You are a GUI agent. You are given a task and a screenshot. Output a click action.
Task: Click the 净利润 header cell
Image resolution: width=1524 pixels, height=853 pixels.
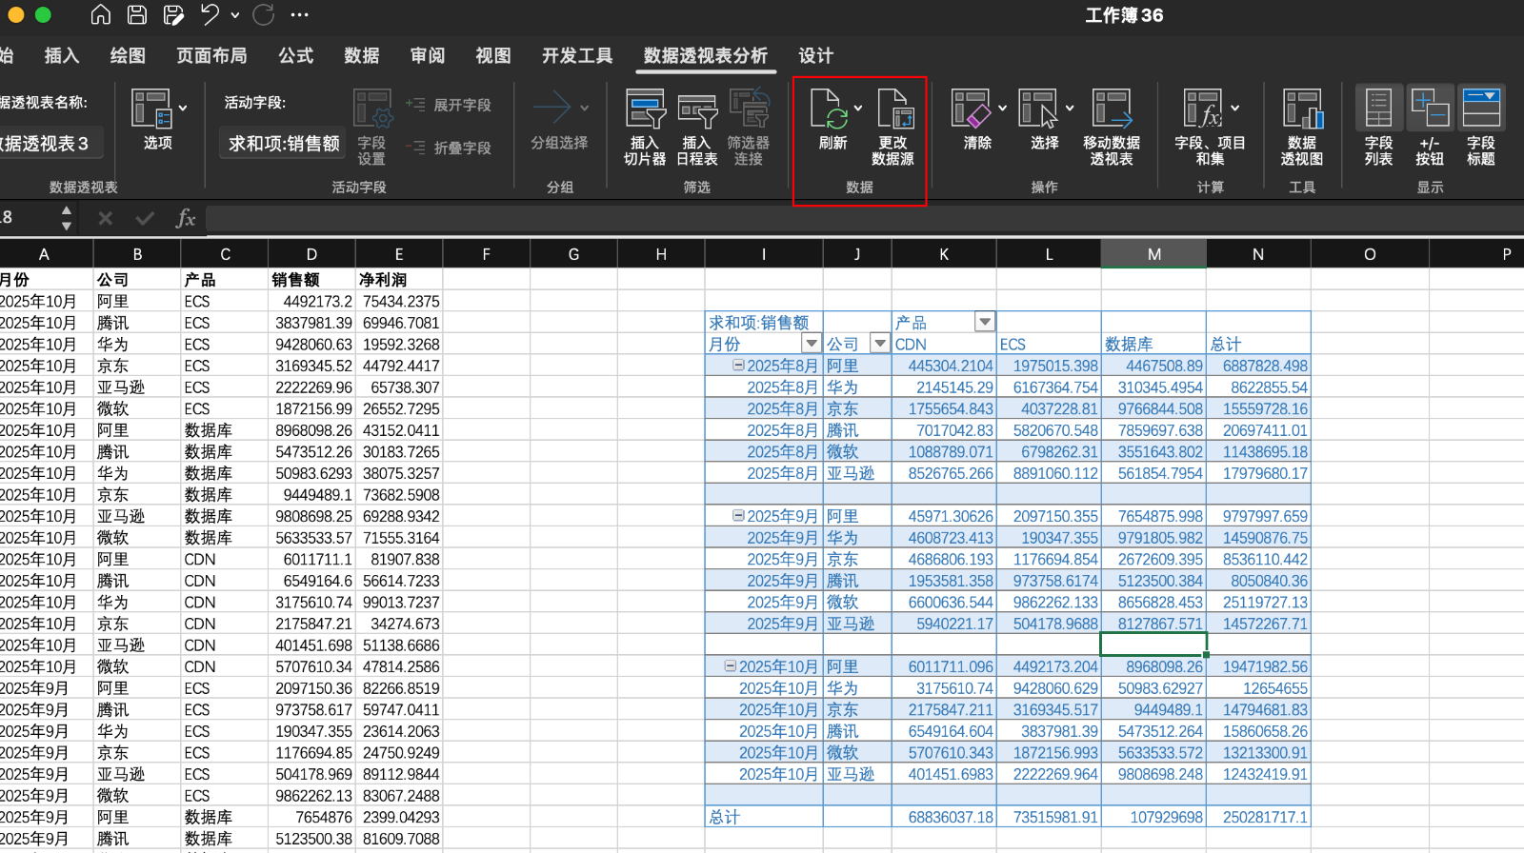399,279
